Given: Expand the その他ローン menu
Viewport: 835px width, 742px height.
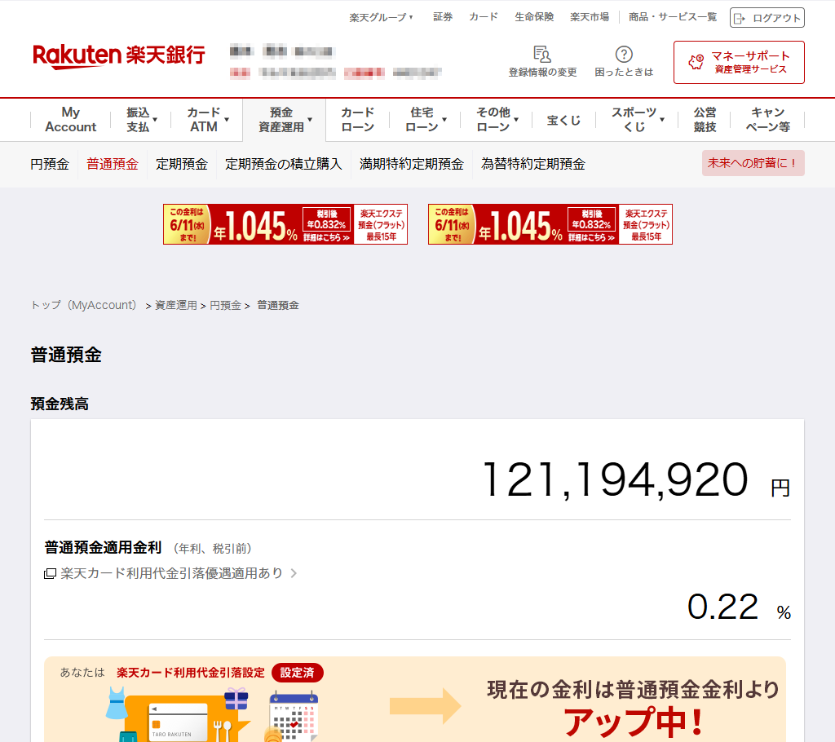Looking at the screenshot, I should 497,120.
